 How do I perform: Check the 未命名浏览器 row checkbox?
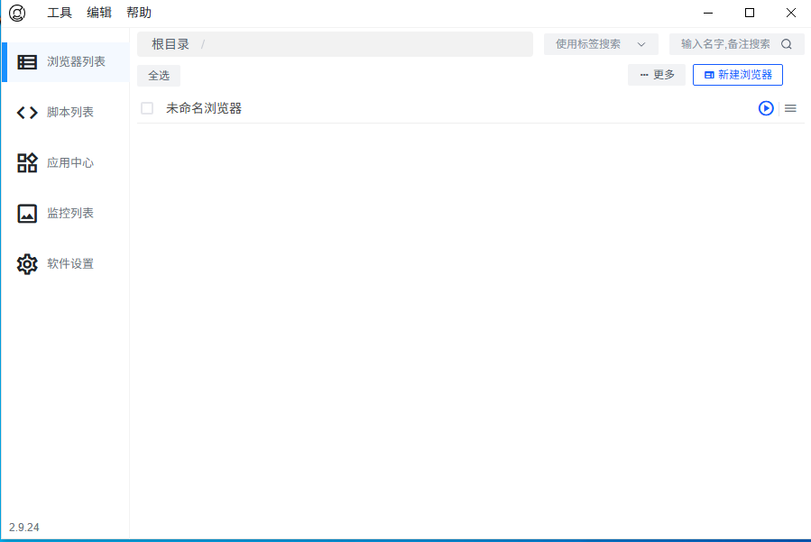(146, 107)
